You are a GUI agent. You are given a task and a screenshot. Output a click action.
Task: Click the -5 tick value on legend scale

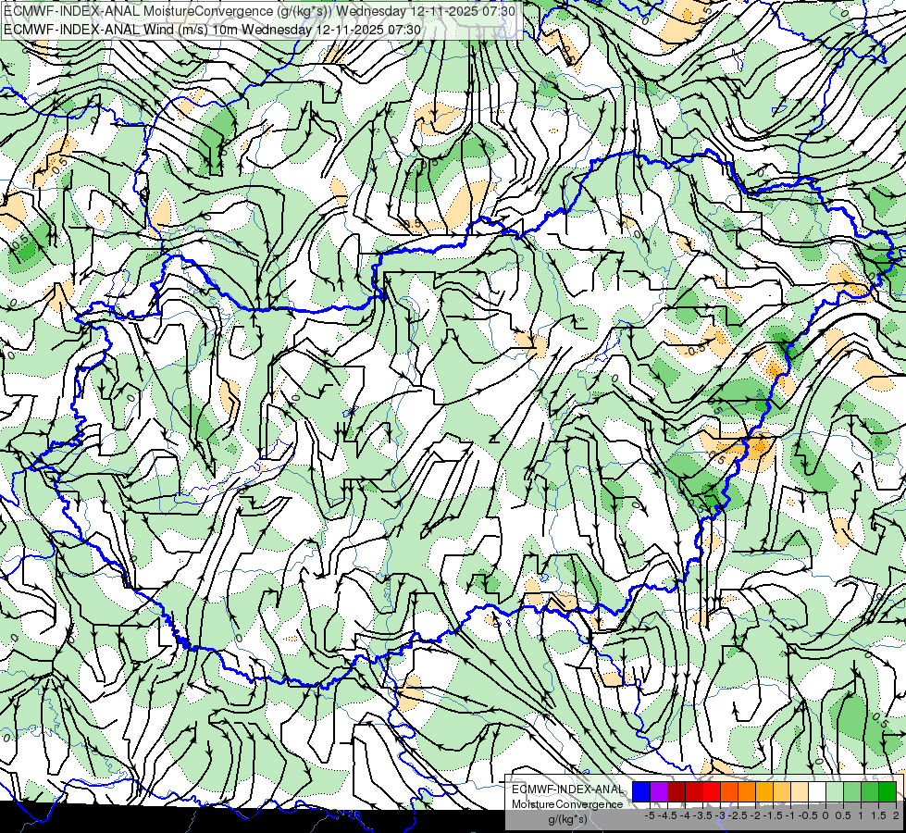pos(650,815)
